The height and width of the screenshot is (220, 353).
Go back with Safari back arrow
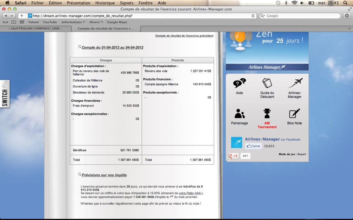pyautogui.click(x=6, y=16)
